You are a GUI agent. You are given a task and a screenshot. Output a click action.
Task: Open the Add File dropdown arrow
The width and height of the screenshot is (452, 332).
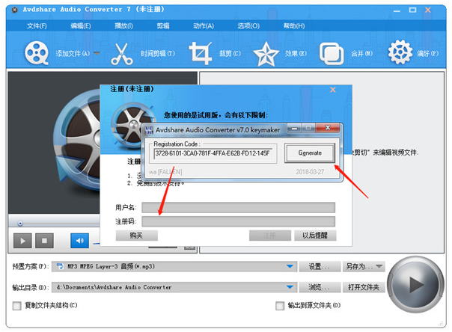[97, 53]
